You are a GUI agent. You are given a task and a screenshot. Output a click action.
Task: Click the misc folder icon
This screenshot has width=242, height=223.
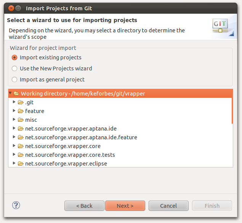21,120
